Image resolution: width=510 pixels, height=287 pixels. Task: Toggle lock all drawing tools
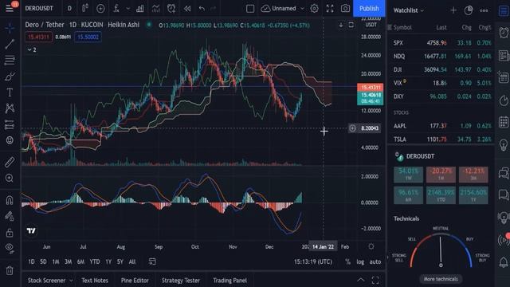(10, 233)
